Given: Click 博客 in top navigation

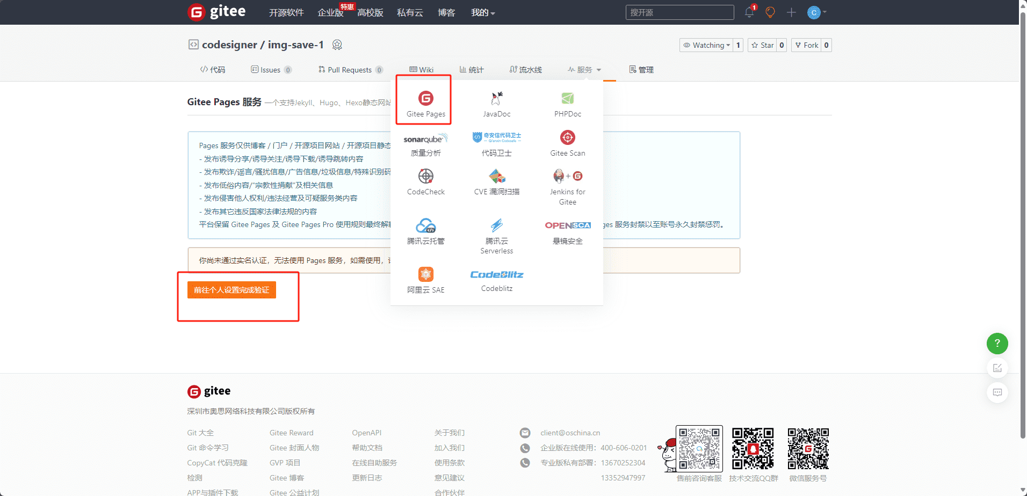Looking at the screenshot, I should point(446,12).
